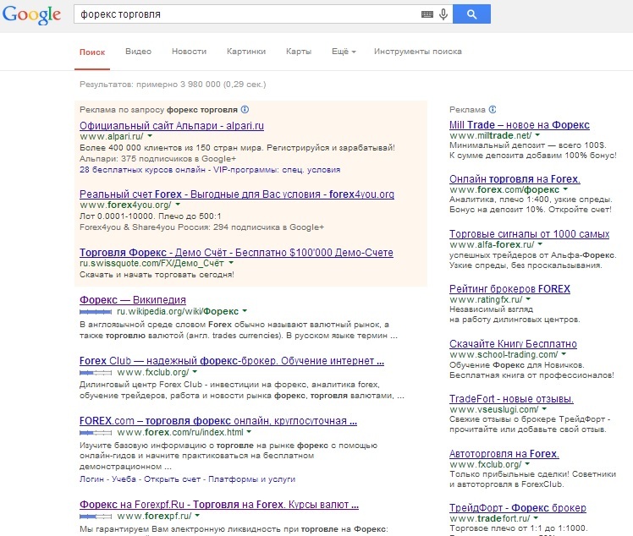Expand arrow next to www.forex4you.org/
Screen dimensions: 633x536
pos(178,205)
